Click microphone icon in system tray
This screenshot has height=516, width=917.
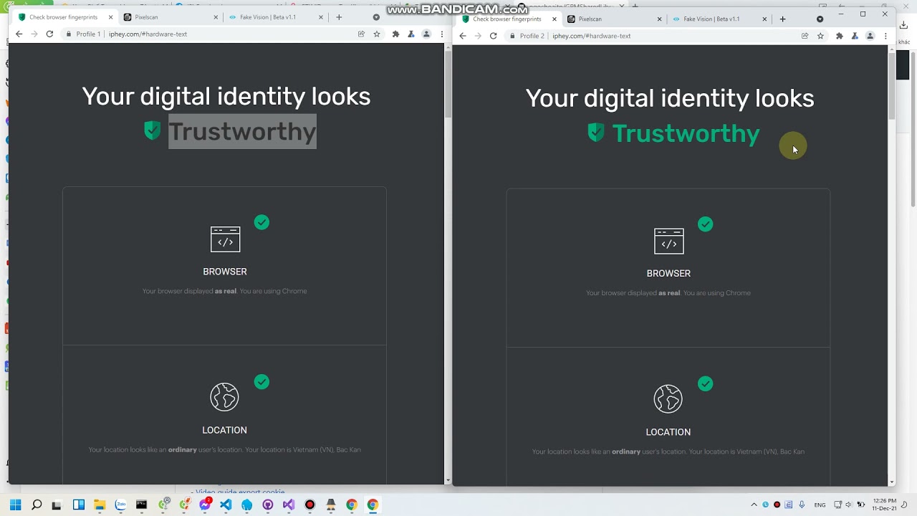(802, 505)
